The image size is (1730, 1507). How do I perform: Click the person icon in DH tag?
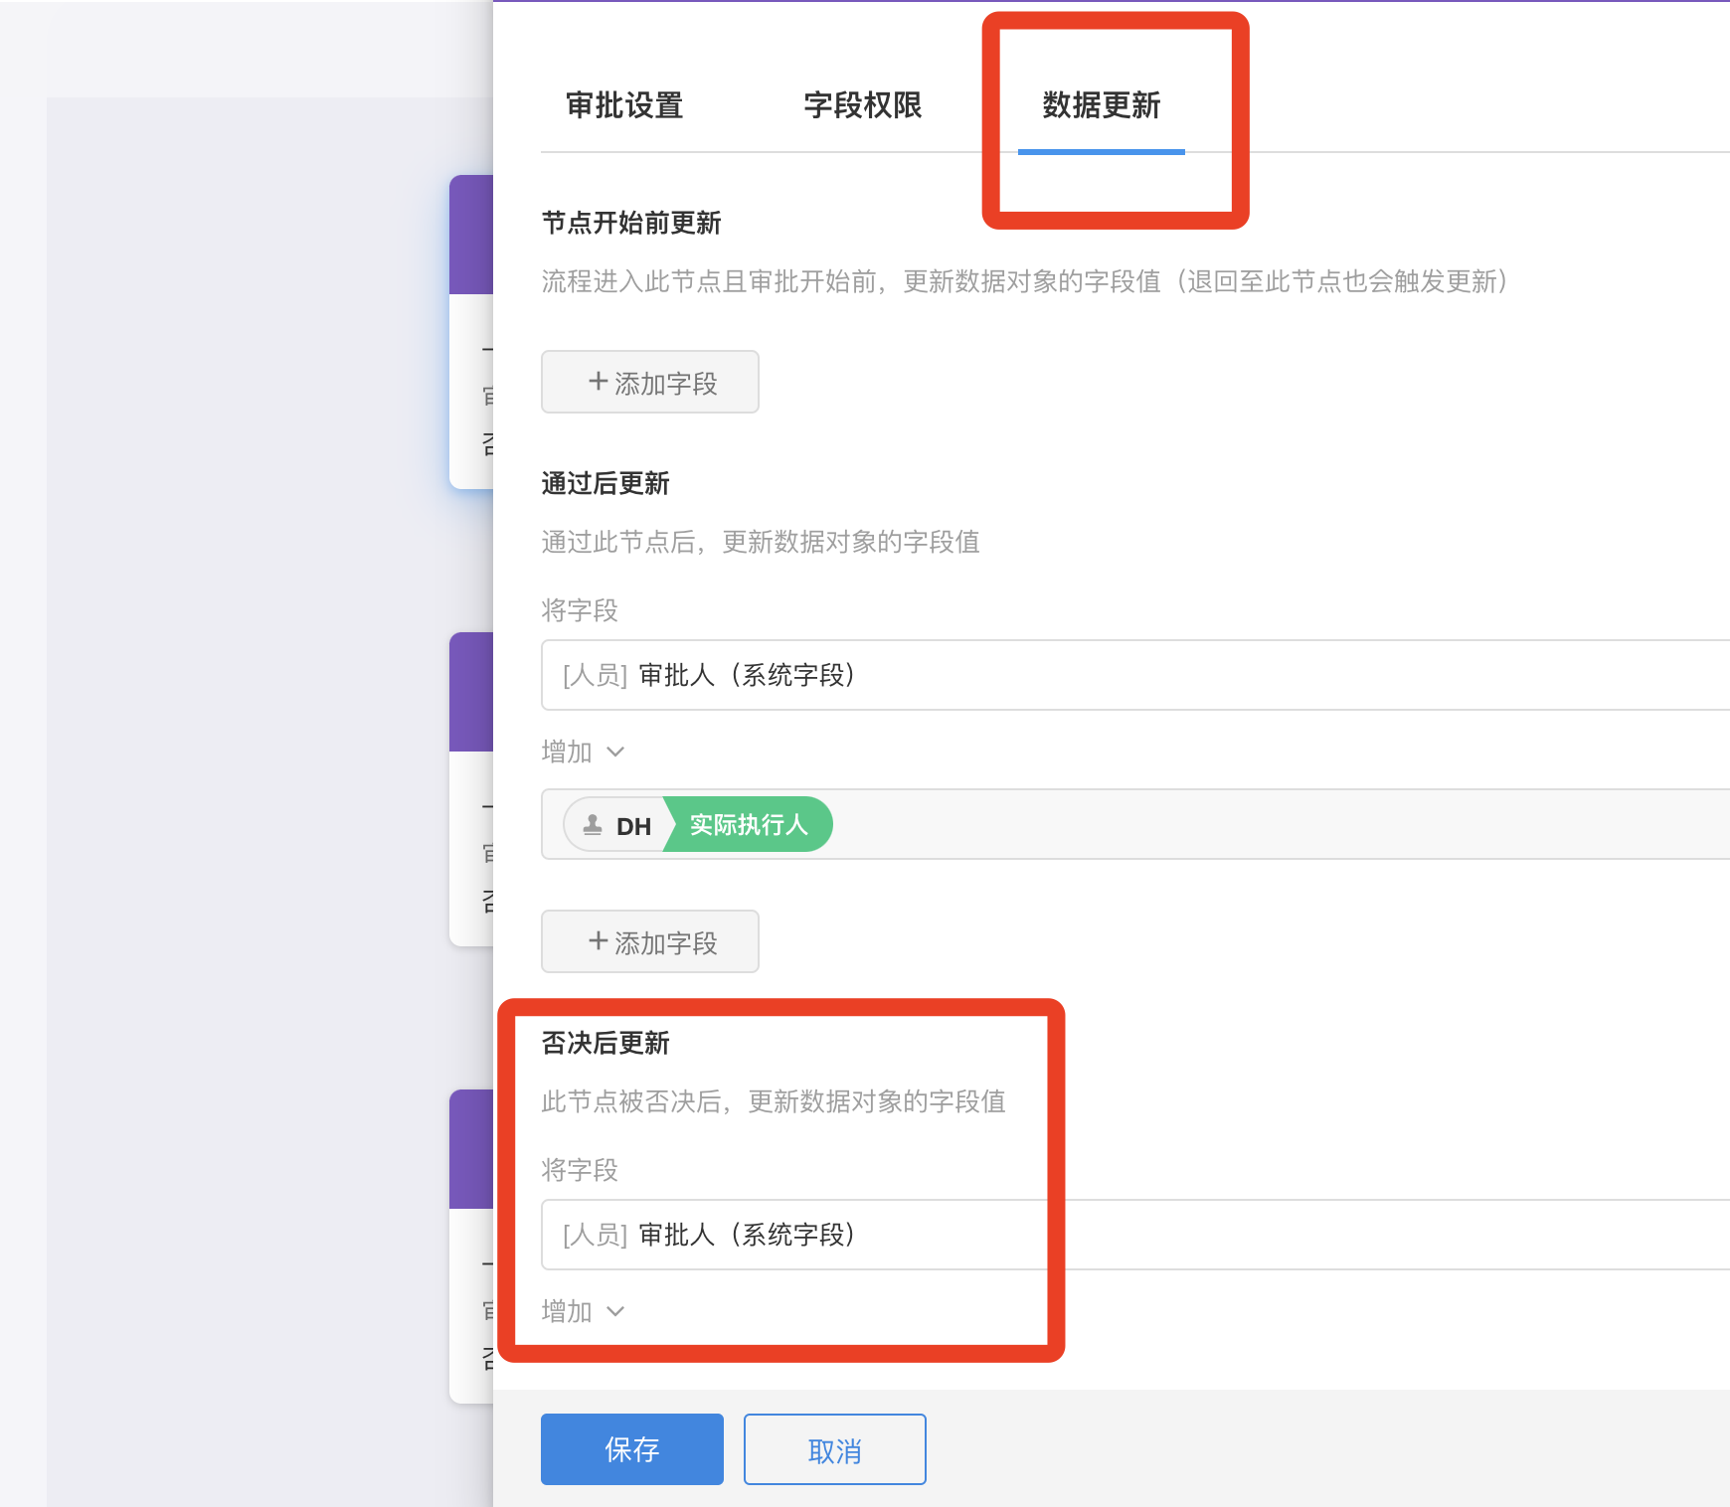tap(593, 825)
